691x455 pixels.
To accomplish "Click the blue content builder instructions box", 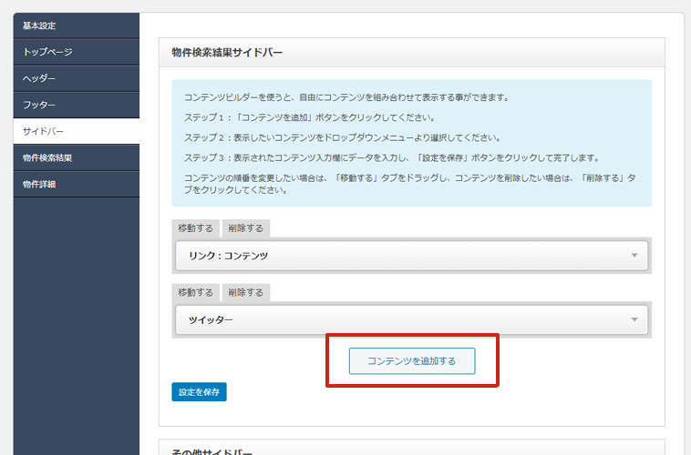I will (411, 142).
